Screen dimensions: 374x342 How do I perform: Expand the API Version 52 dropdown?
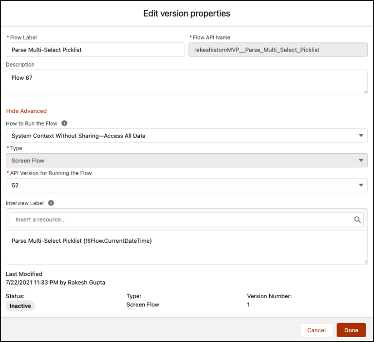click(187, 185)
